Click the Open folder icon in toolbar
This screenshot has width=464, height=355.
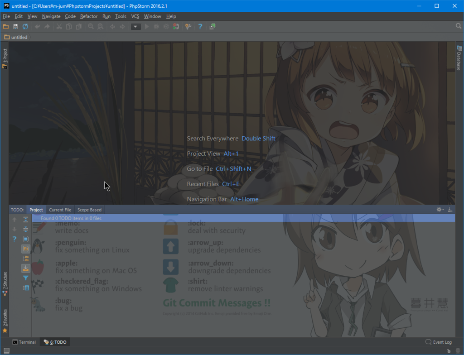pyautogui.click(x=6, y=27)
